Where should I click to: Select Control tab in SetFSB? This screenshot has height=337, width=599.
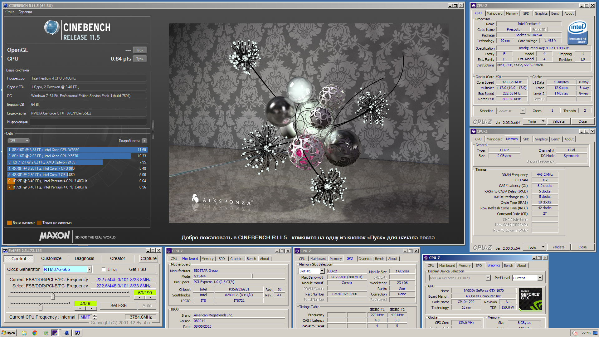[19, 259]
